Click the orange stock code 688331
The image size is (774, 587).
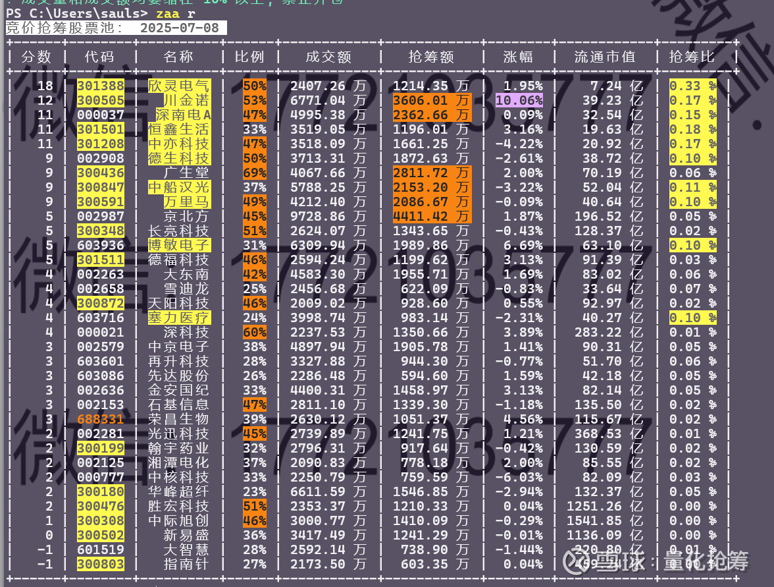(x=101, y=420)
